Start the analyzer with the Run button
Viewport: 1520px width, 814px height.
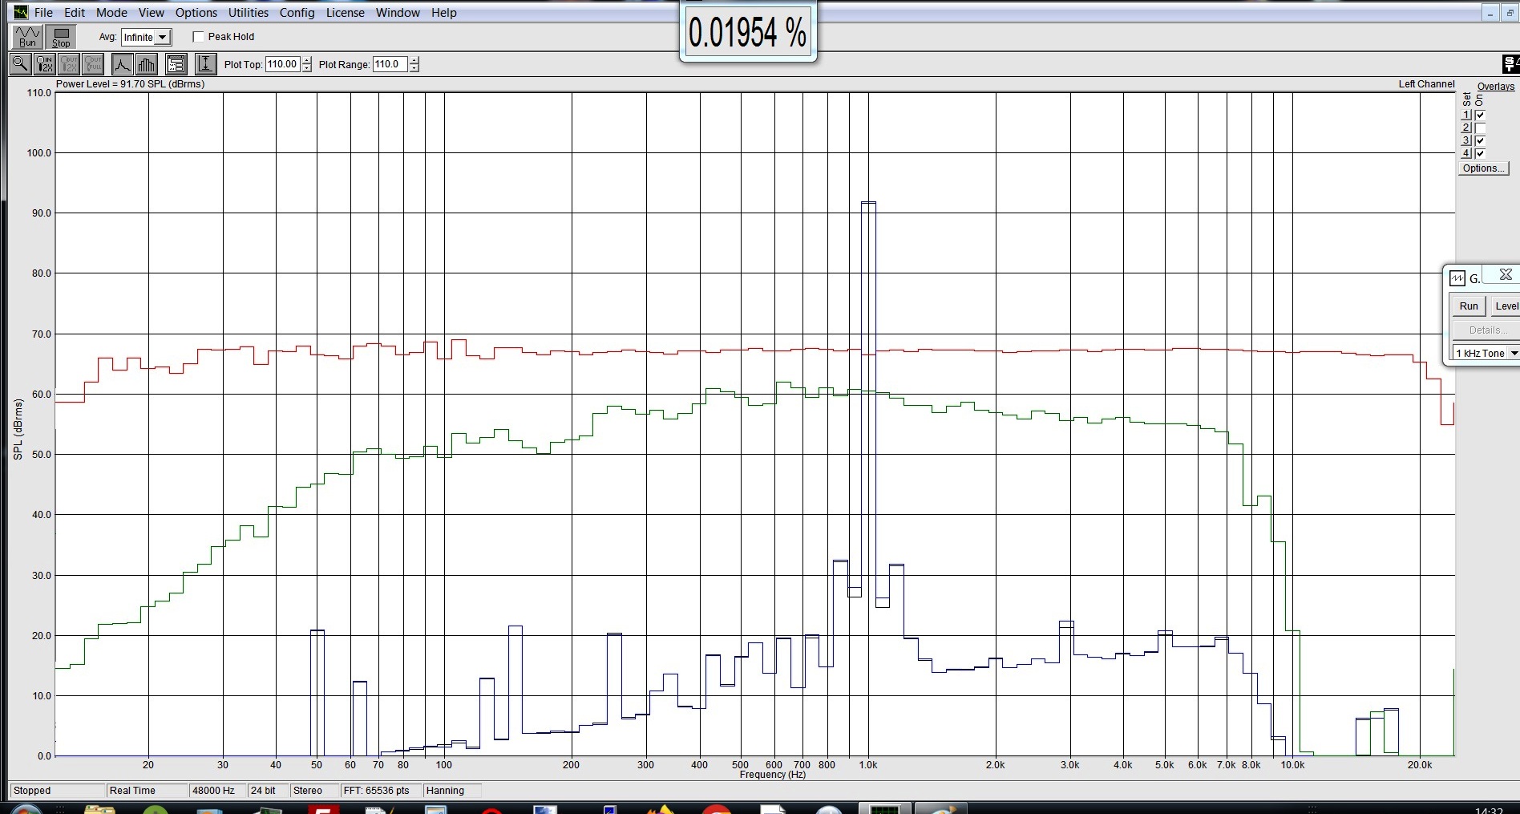click(x=28, y=37)
